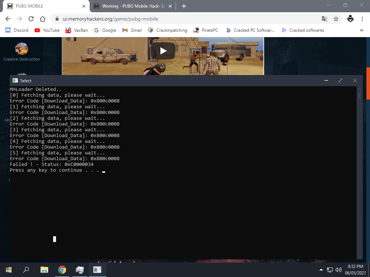View site security lock info
Screen dimensions: 370x277
[57, 19]
